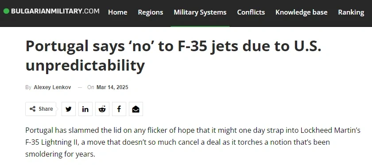Send the article via email icon

click(136, 109)
